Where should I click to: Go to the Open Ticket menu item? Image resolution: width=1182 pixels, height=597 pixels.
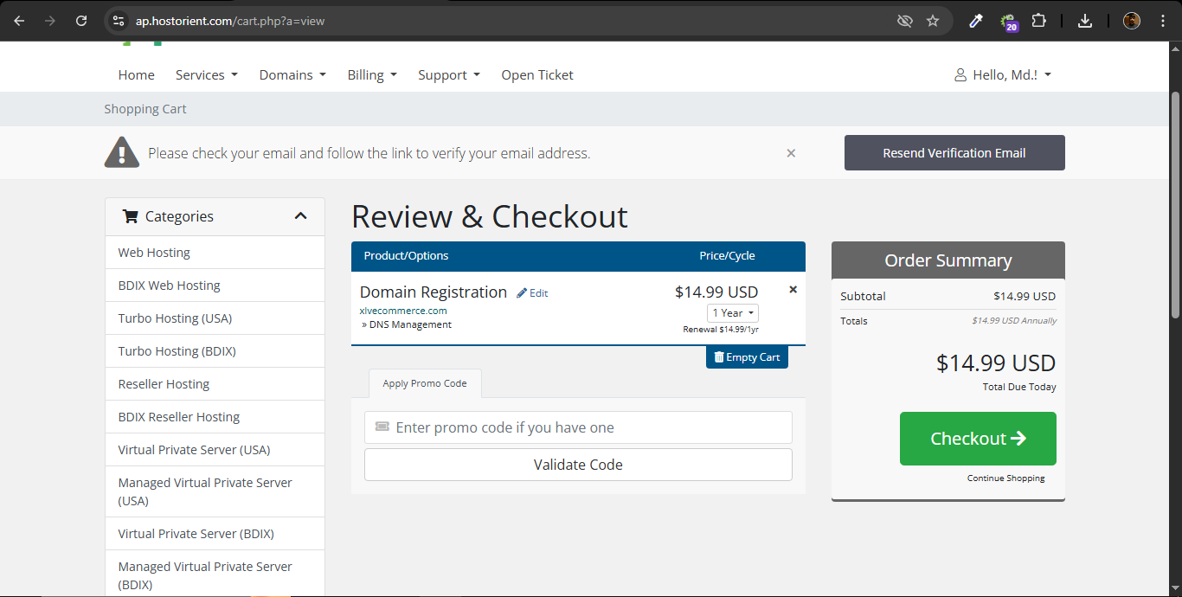click(x=537, y=75)
